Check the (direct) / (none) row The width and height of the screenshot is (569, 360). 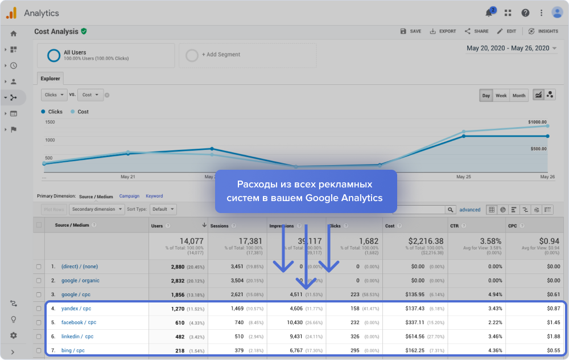tap(39, 267)
